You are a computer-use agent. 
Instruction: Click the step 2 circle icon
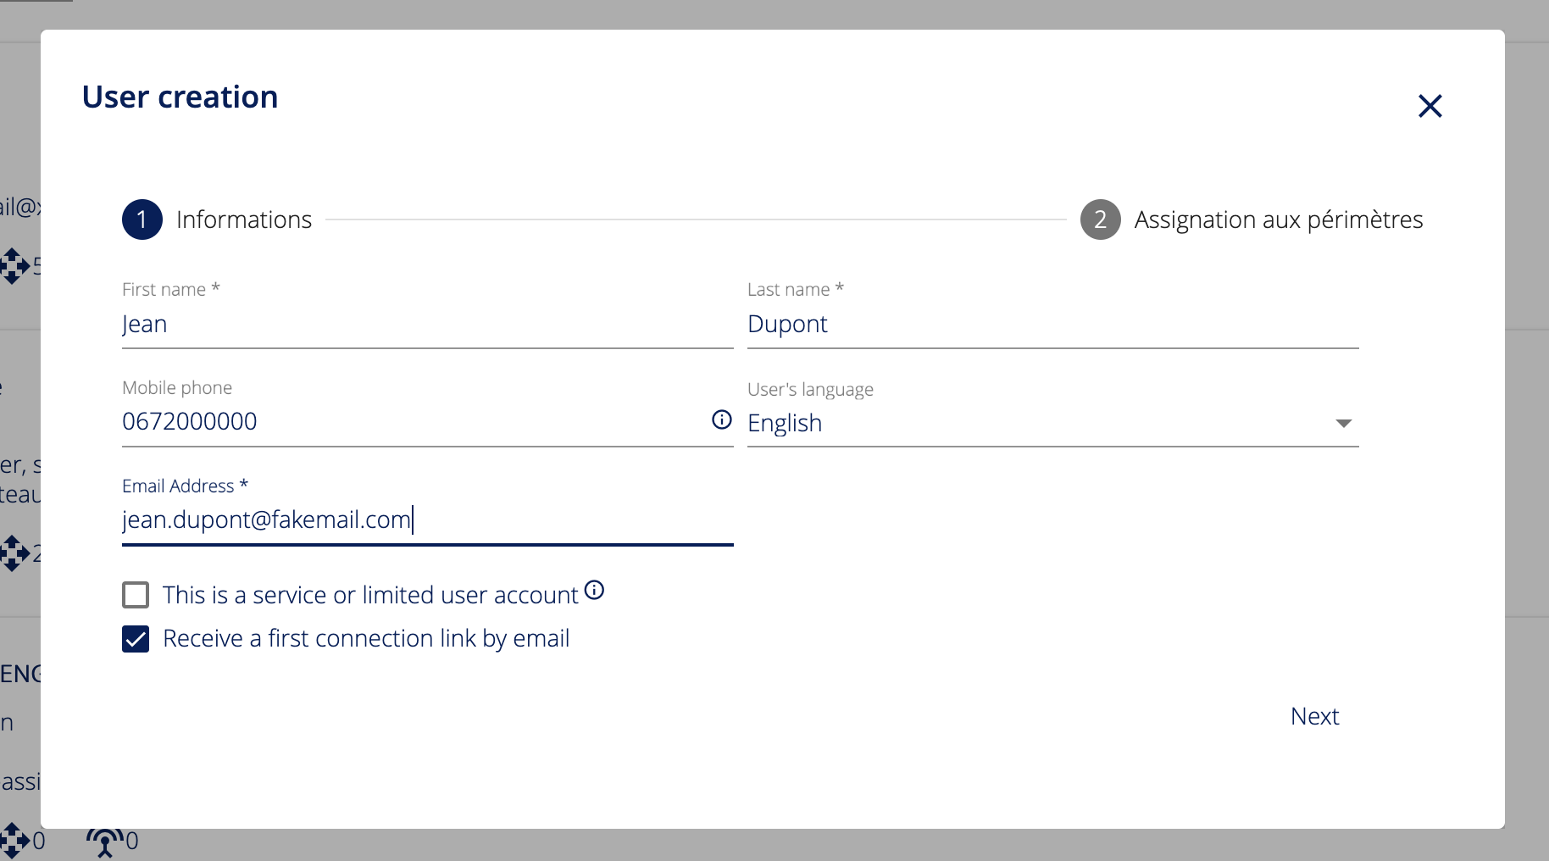[x=1100, y=219]
